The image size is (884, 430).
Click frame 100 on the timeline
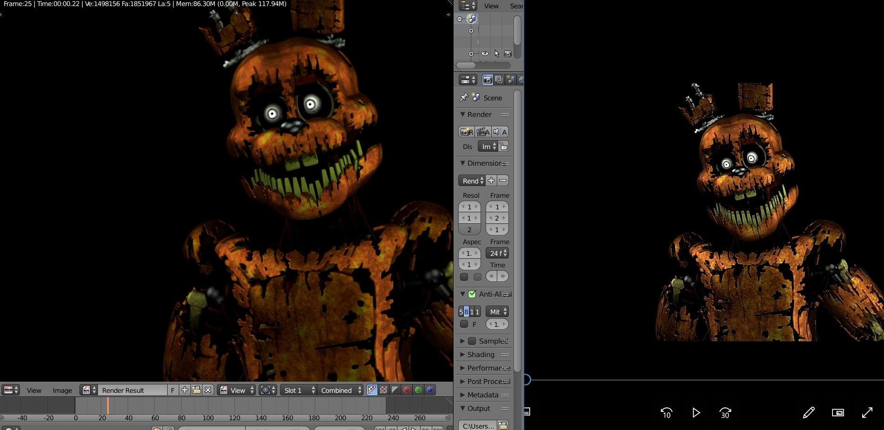point(208,406)
